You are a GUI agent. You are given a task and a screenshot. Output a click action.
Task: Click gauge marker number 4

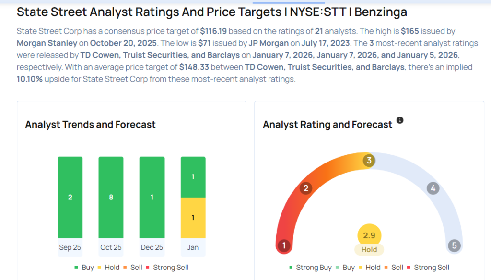tap(433, 188)
